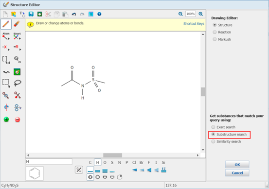Click the zoom in magnifier
Image resolution: width=269 pixels, height=189 pixels.
coord(201,14)
